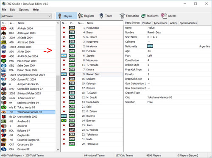Click the Club value Yokohama Marinos-93
This screenshot has width=212, height=158.
pyautogui.click(x=160, y=97)
